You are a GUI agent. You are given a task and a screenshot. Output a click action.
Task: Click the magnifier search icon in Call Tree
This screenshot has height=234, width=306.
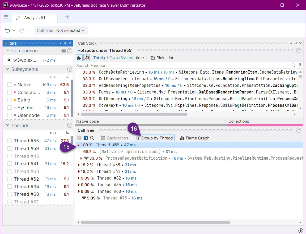point(92,138)
